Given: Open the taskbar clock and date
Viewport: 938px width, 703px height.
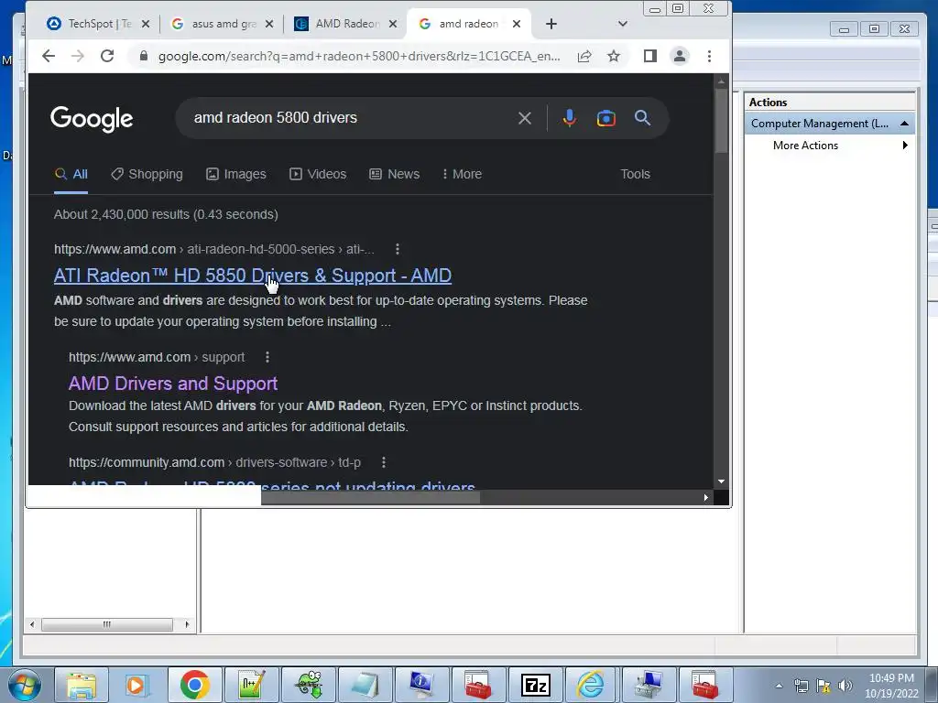Looking at the screenshot, I should [891, 686].
